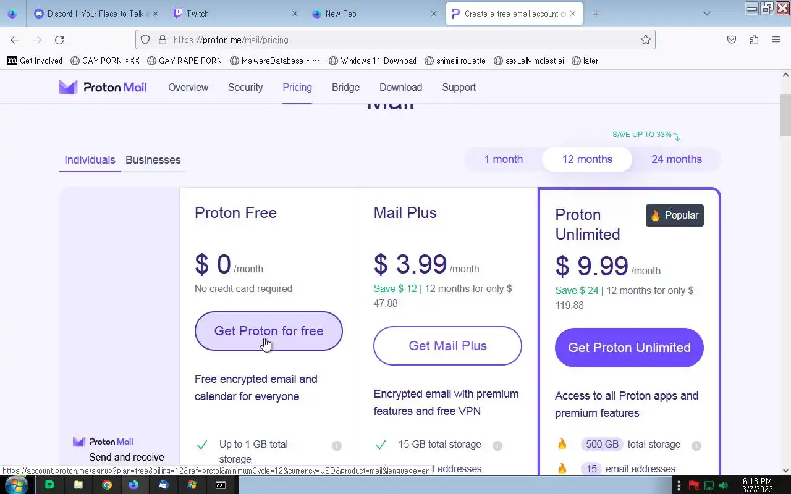Open green chat app in taskbar
Viewport: 791px width, 494px height.
click(50, 485)
